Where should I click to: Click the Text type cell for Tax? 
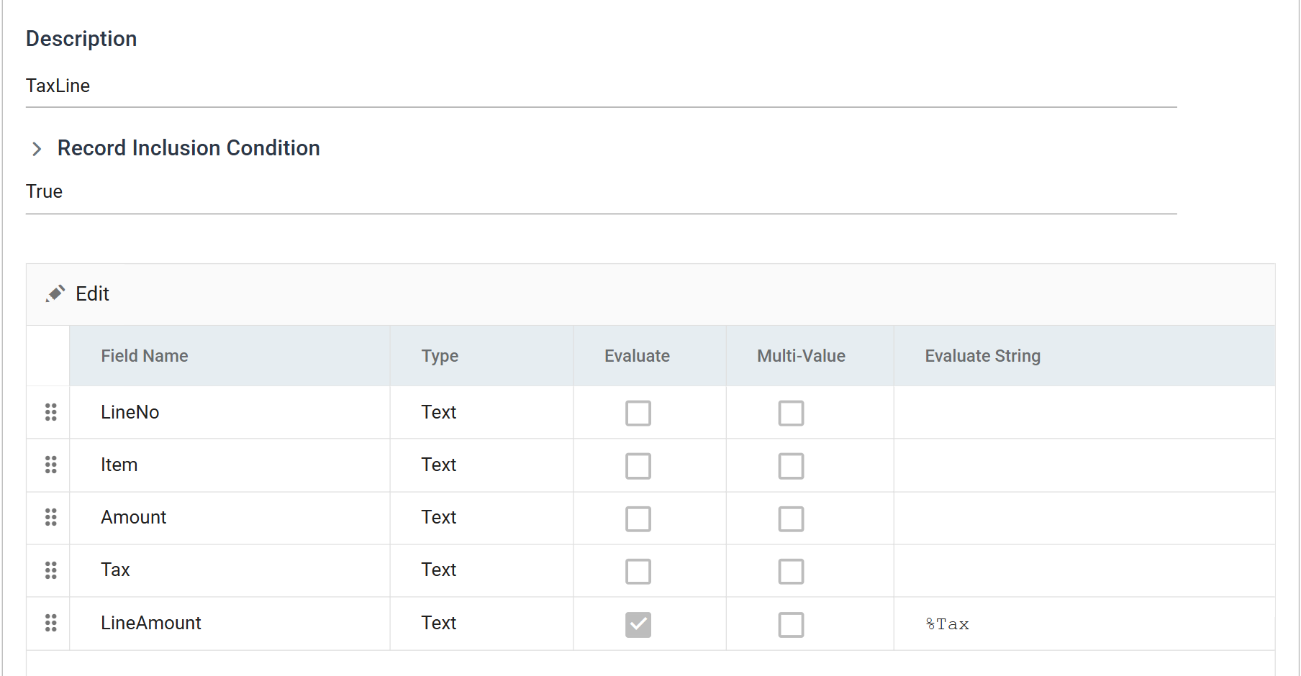pos(481,570)
